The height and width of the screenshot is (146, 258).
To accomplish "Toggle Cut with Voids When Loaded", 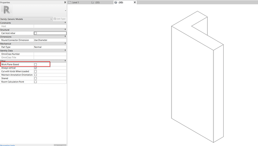I will pos(36,72).
